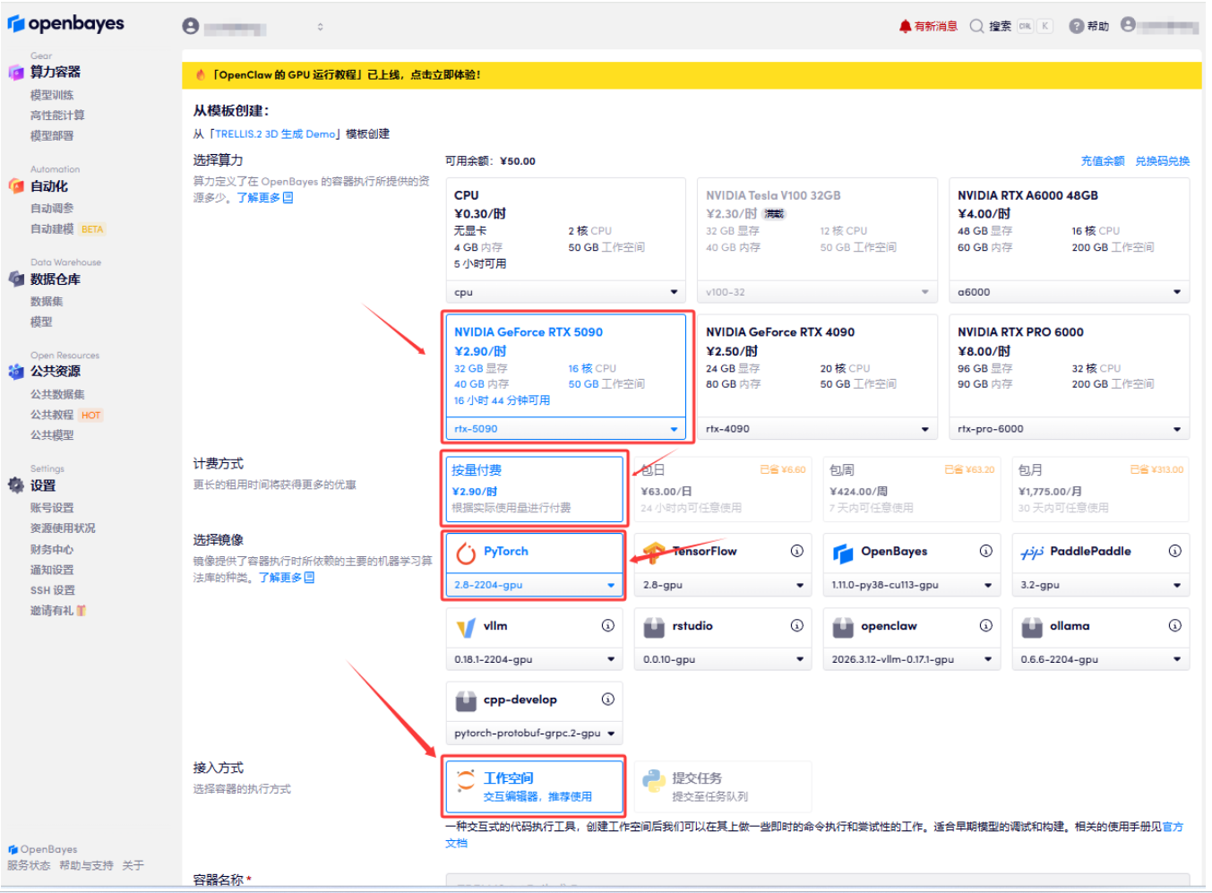
Task: Click the 公共资源 sidebar icon
Action: click(x=16, y=372)
